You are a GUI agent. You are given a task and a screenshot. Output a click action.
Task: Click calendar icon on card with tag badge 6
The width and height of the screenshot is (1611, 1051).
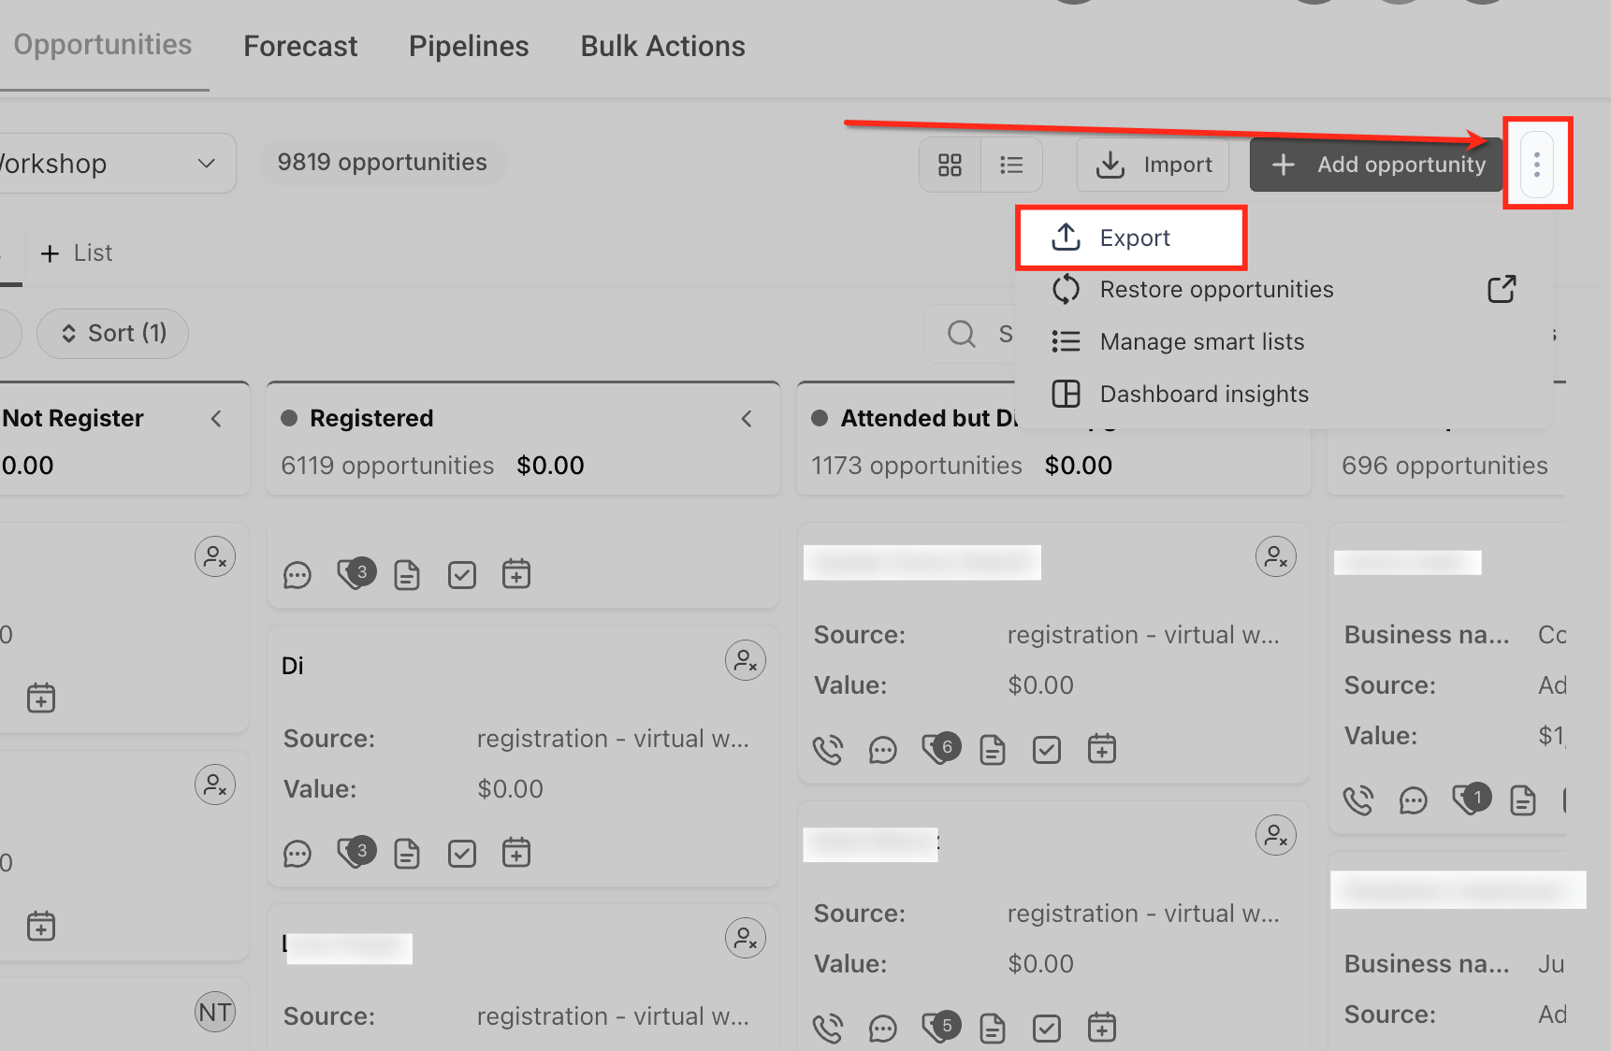click(x=1102, y=749)
